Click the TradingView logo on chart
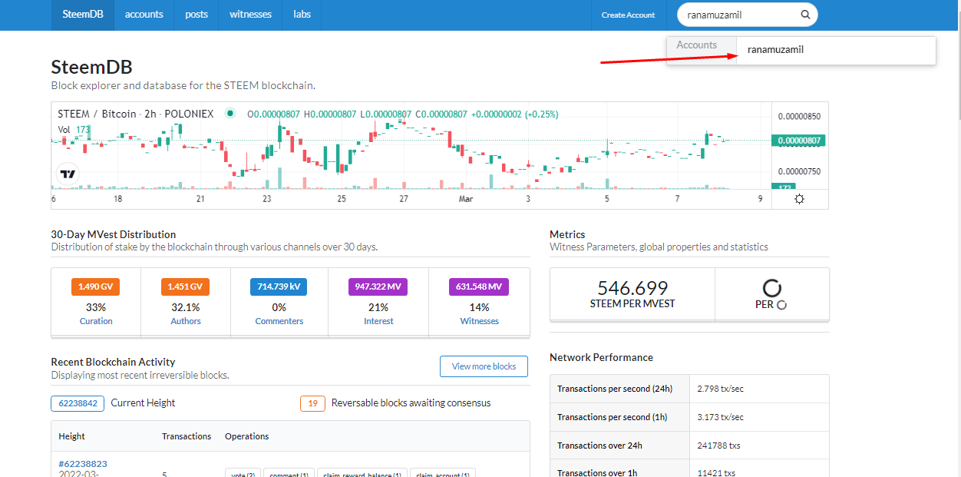The image size is (961, 477). coord(68,174)
